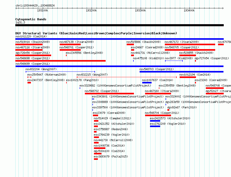231x177 pixels.
Task: Click the nsv548701 (Cooper2011) label
Action: pos(77,47)
